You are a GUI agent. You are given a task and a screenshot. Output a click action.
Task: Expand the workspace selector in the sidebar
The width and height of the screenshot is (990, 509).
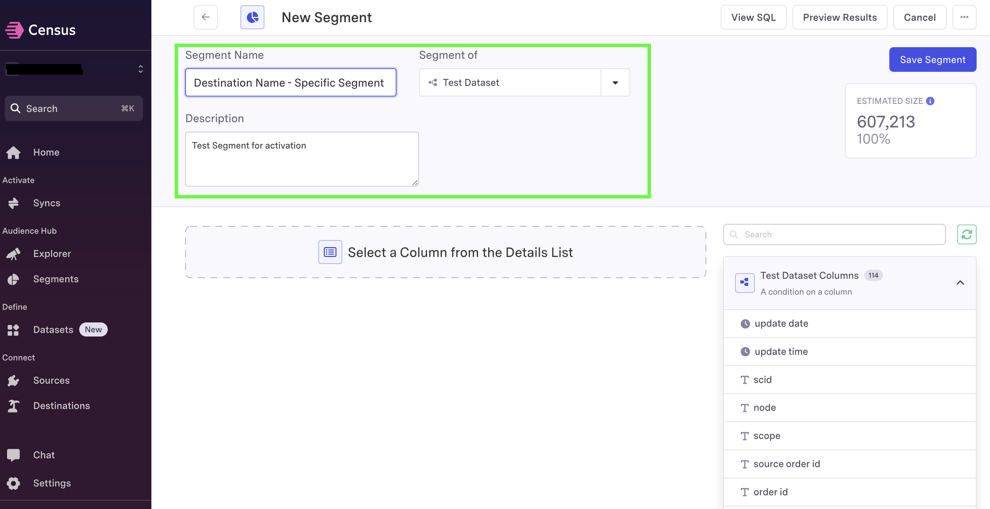click(140, 68)
